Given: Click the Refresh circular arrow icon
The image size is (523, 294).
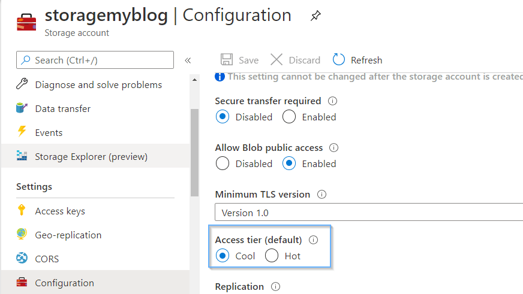Looking at the screenshot, I should [x=338, y=60].
